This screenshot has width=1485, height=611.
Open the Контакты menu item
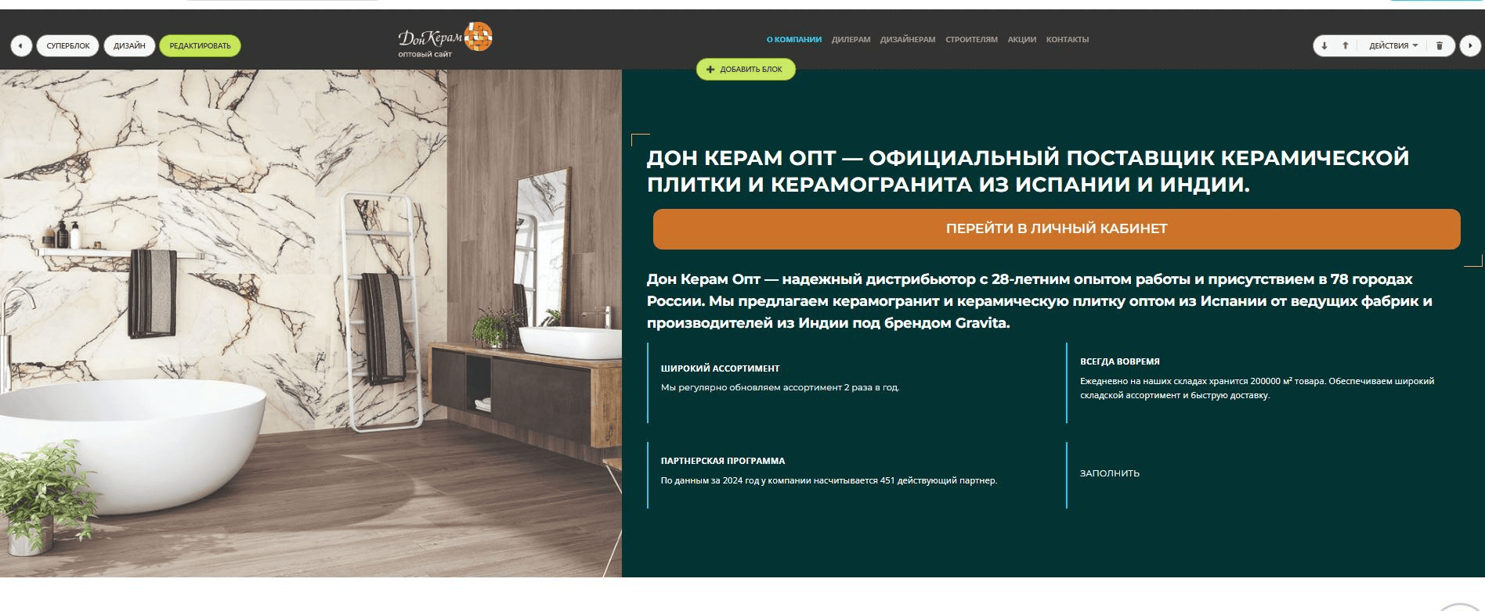click(1067, 39)
